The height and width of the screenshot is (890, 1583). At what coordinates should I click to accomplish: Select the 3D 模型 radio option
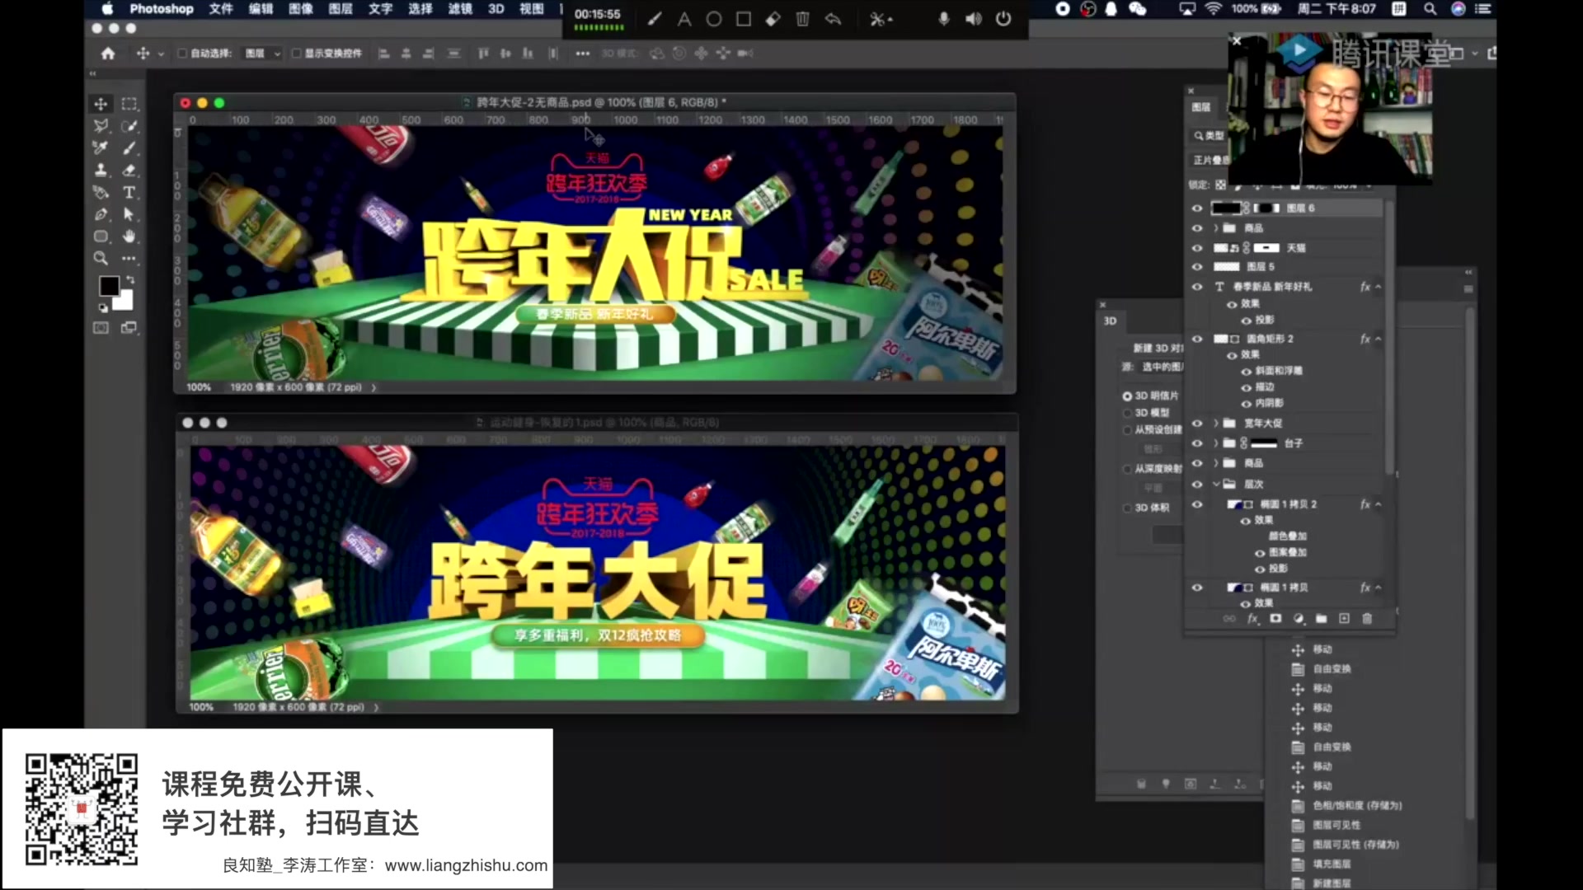1127,413
